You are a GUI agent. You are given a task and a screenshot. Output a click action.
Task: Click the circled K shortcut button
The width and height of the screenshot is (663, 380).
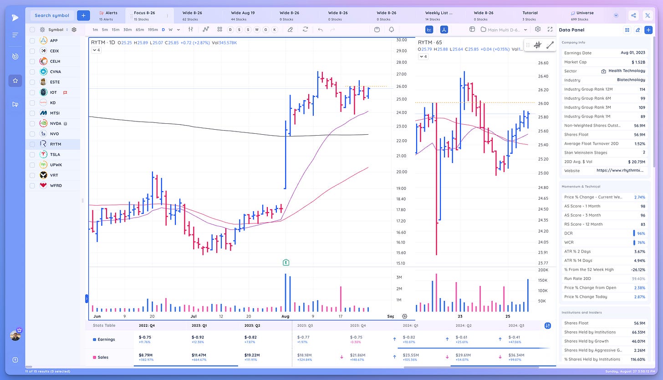point(275,30)
